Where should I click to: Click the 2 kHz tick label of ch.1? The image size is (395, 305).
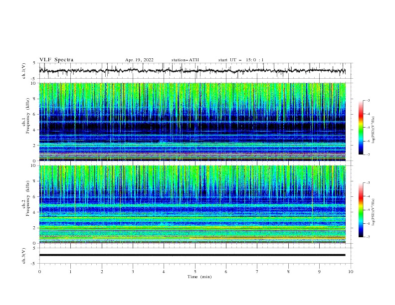[x=35, y=145]
